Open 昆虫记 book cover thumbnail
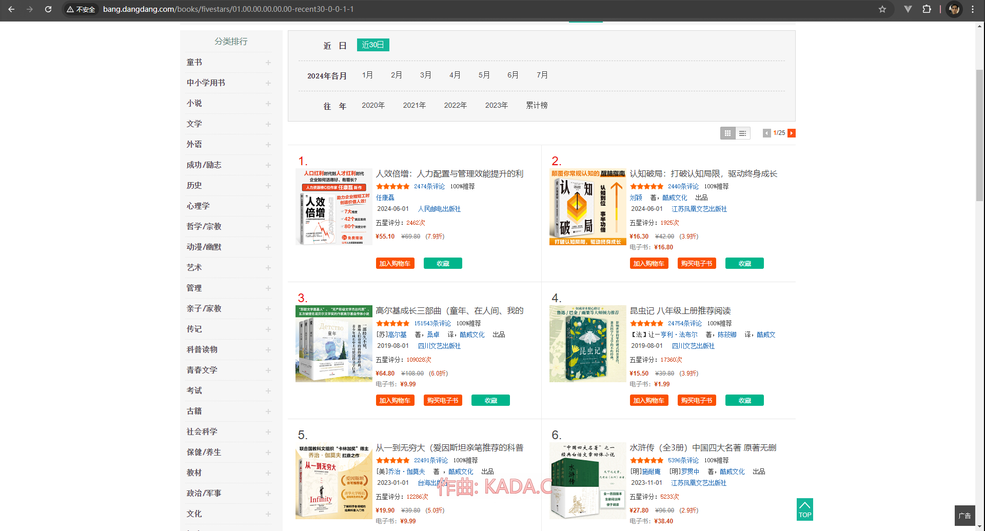The width and height of the screenshot is (985, 531). pos(588,344)
